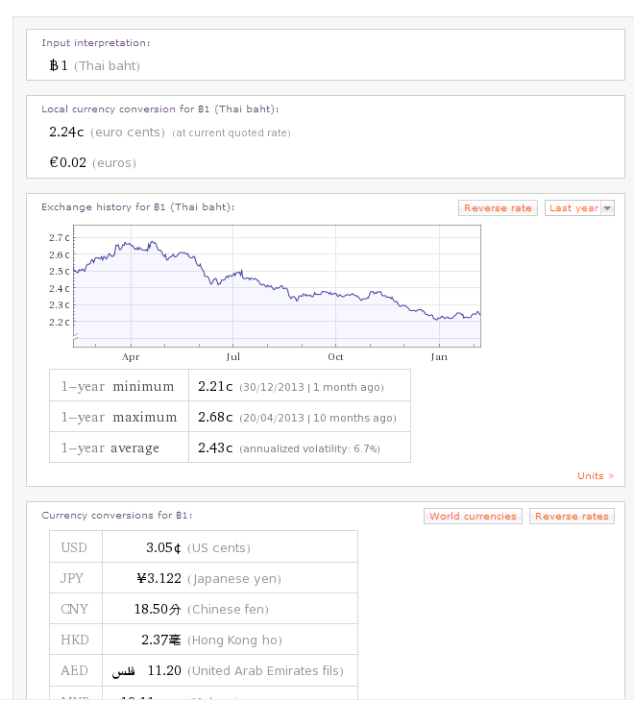Click the Currency conversions heading
Screen dimensions: 634x701
116,516
